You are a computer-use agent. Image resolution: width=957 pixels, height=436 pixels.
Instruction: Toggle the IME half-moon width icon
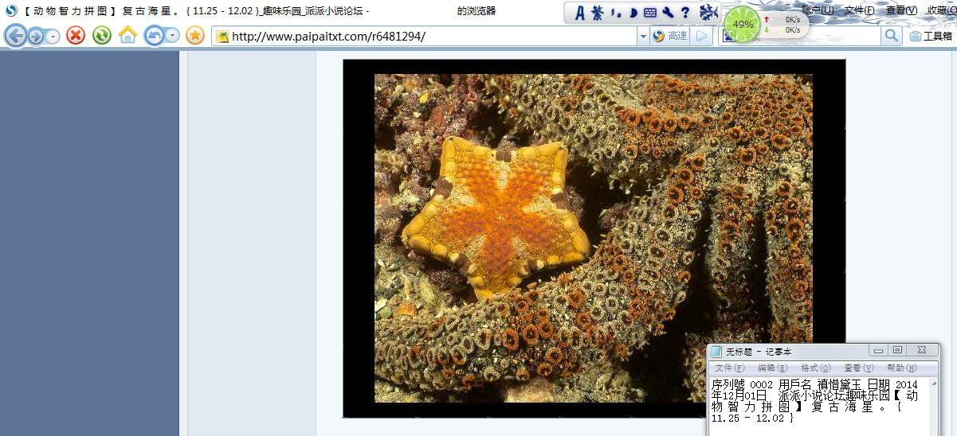[633, 13]
